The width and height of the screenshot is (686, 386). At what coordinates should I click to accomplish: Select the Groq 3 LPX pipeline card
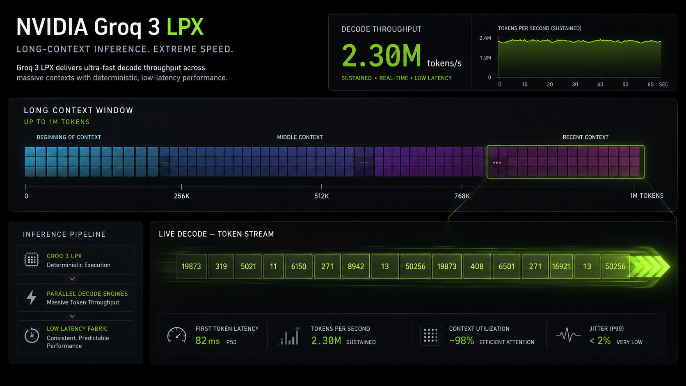(75, 260)
